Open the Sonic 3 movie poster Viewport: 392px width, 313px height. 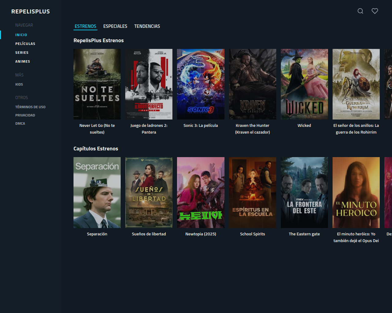[201, 84]
